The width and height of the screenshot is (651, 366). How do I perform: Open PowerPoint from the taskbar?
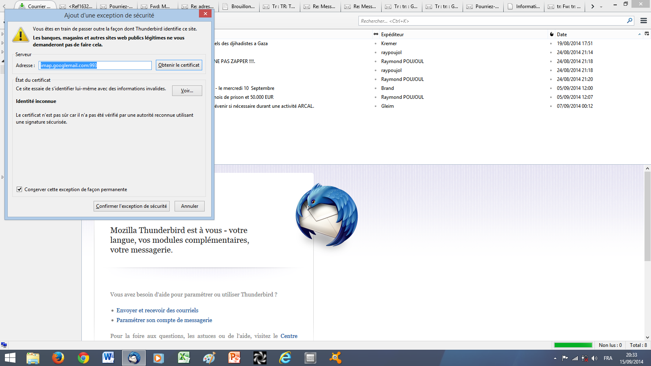click(x=234, y=358)
